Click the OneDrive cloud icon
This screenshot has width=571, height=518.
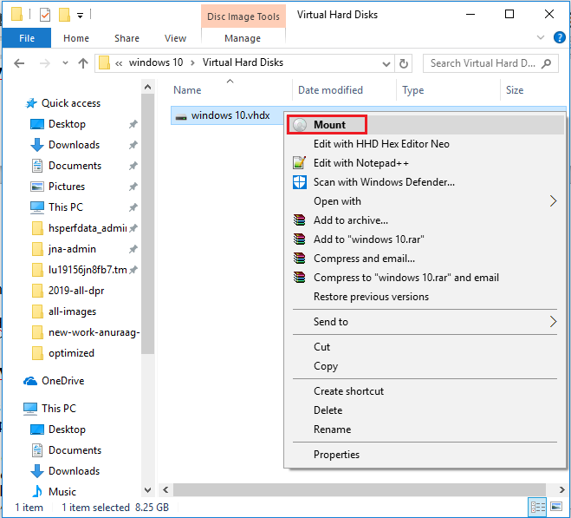30,381
